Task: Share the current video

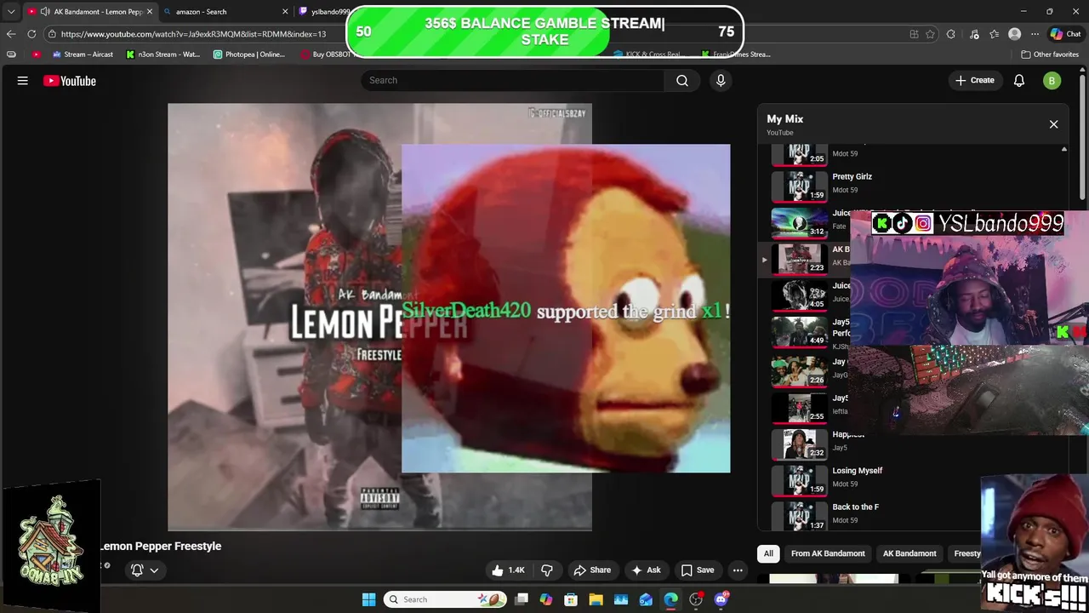Action: point(592,570)
